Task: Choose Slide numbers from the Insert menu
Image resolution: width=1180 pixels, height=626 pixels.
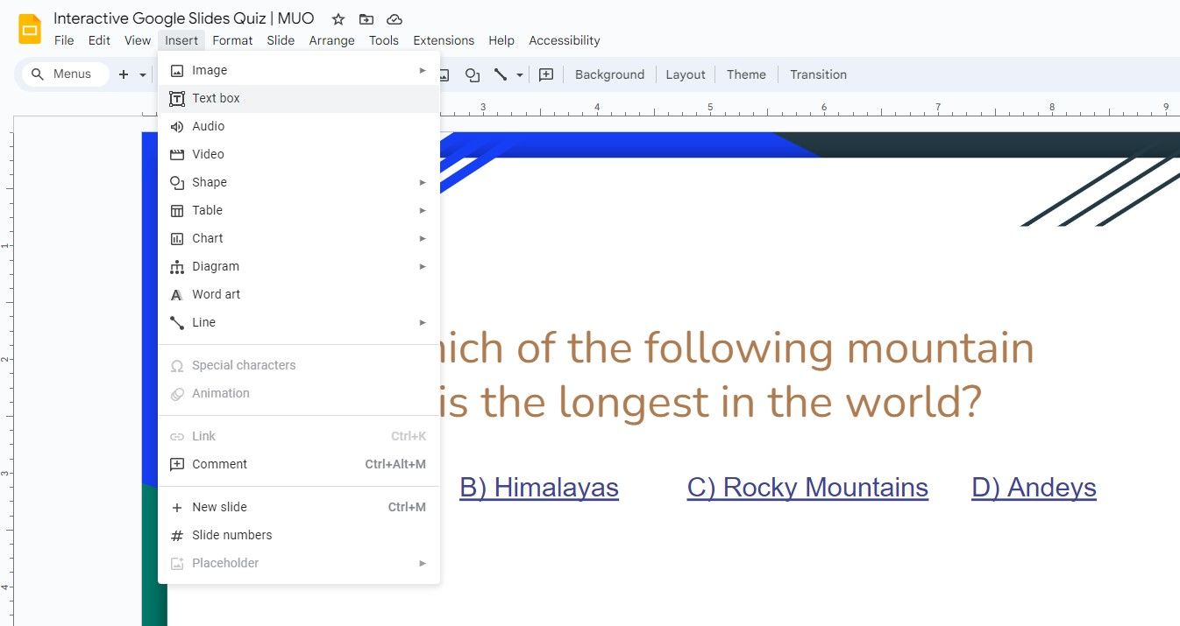Action: [299, 535]
